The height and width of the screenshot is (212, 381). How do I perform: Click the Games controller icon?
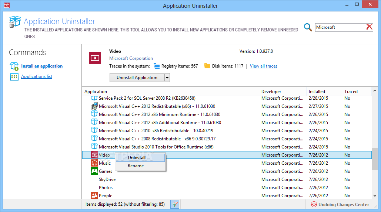[94, 171]
